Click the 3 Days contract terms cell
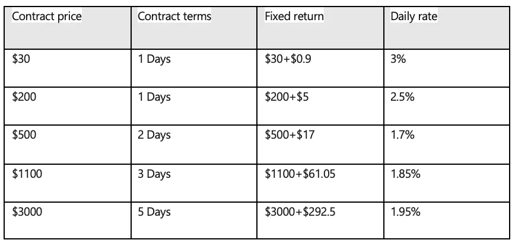The height and width of the screenshot is (243, 515). 154,174
